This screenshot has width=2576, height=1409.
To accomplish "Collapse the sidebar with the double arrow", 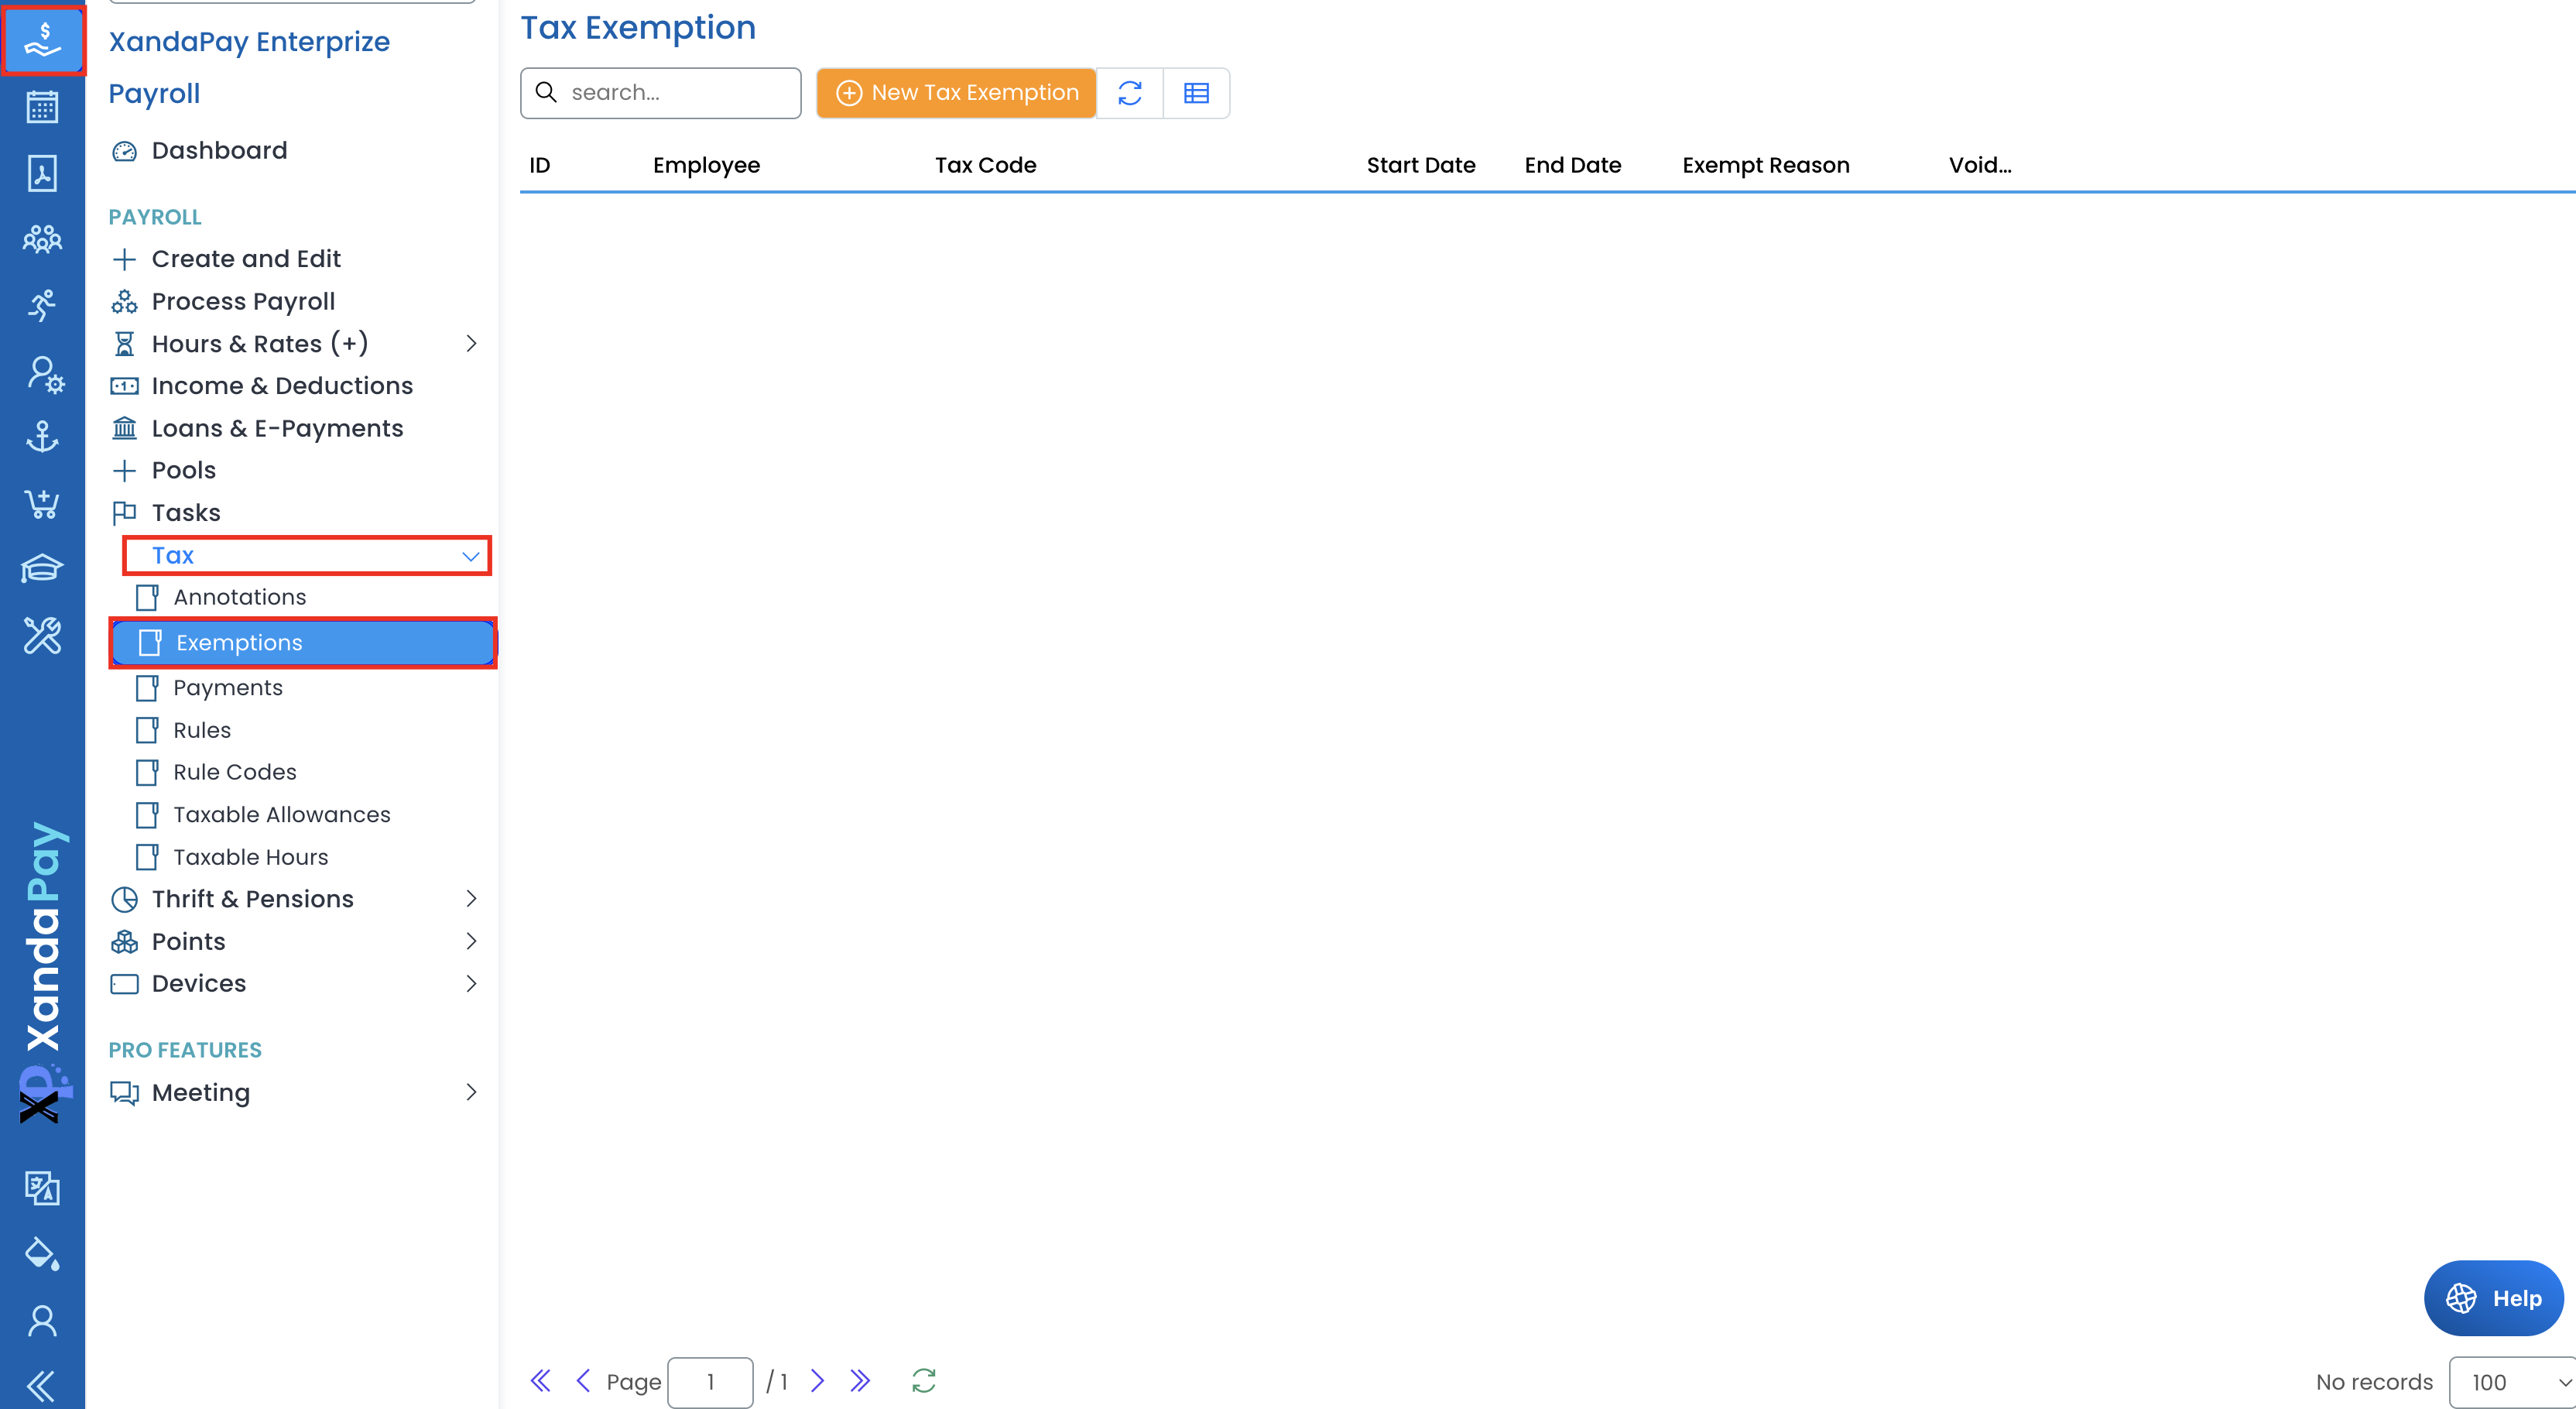I will (x=42, y=1386).
